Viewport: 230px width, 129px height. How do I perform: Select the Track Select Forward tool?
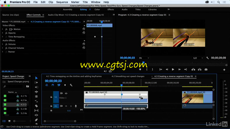(36, 83)
